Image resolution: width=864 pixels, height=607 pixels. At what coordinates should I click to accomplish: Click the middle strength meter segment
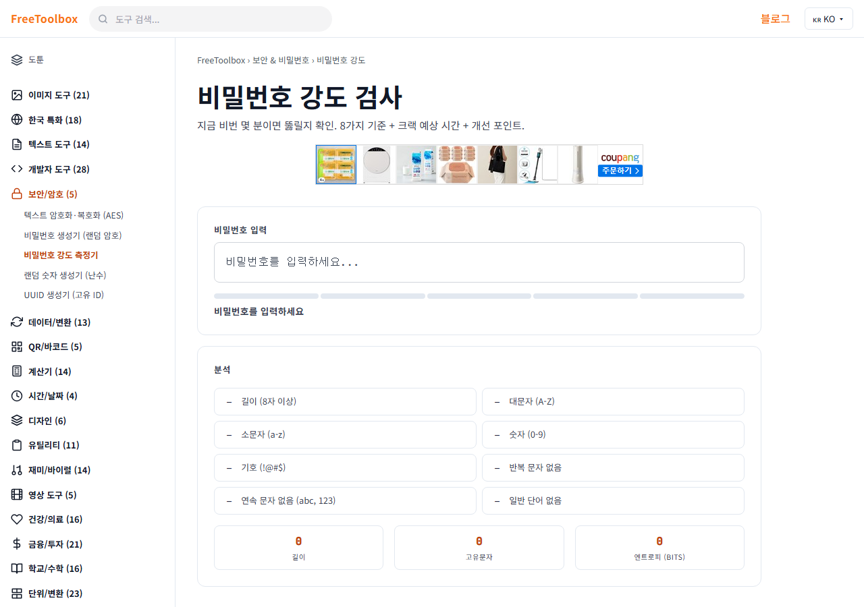(x=479, y=296)
